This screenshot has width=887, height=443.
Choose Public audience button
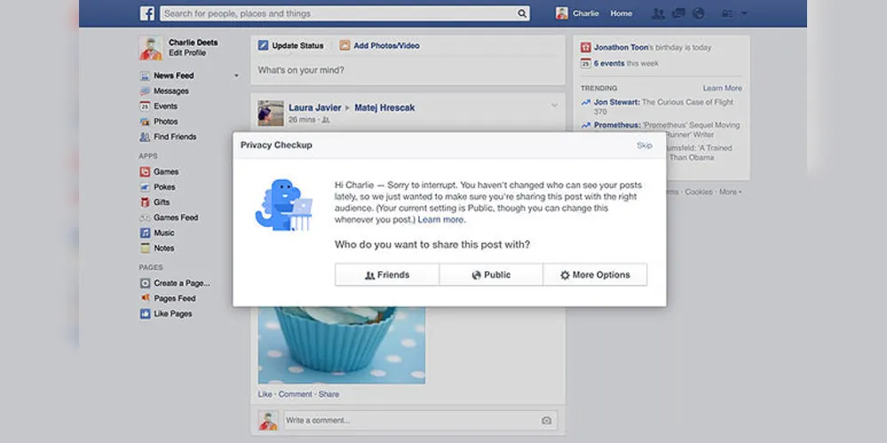[x=491, y=275]
